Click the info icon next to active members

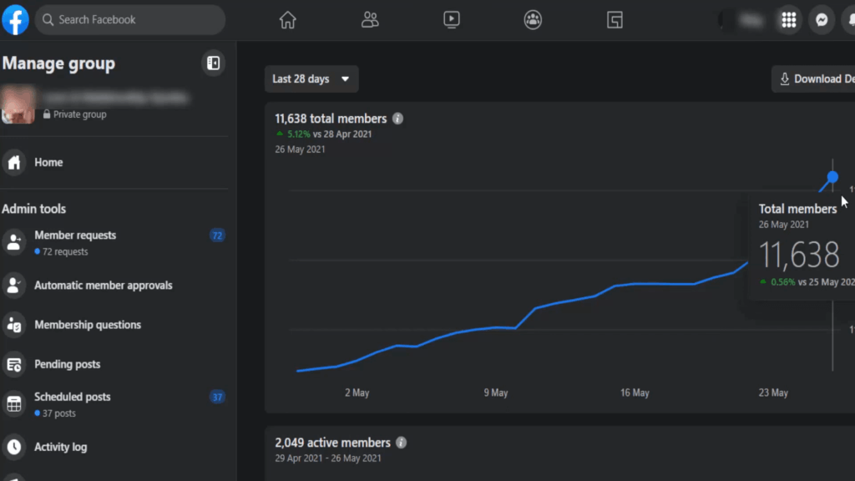click(401, 443)
